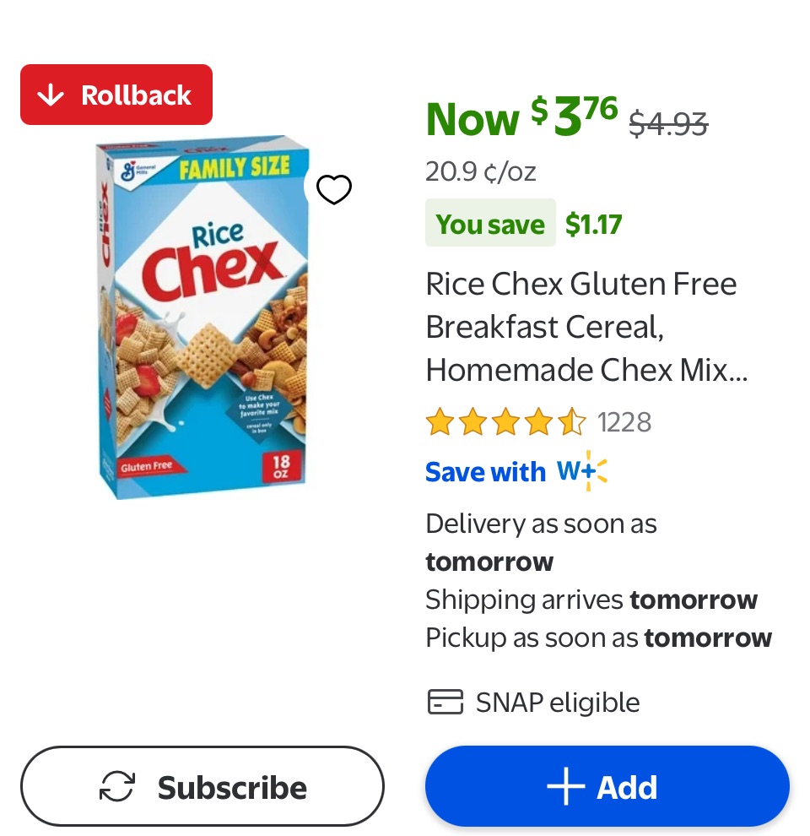Screen dimensions: 810x836
Task: Tap the heart favorite icon
Action: tap(333, 190)
